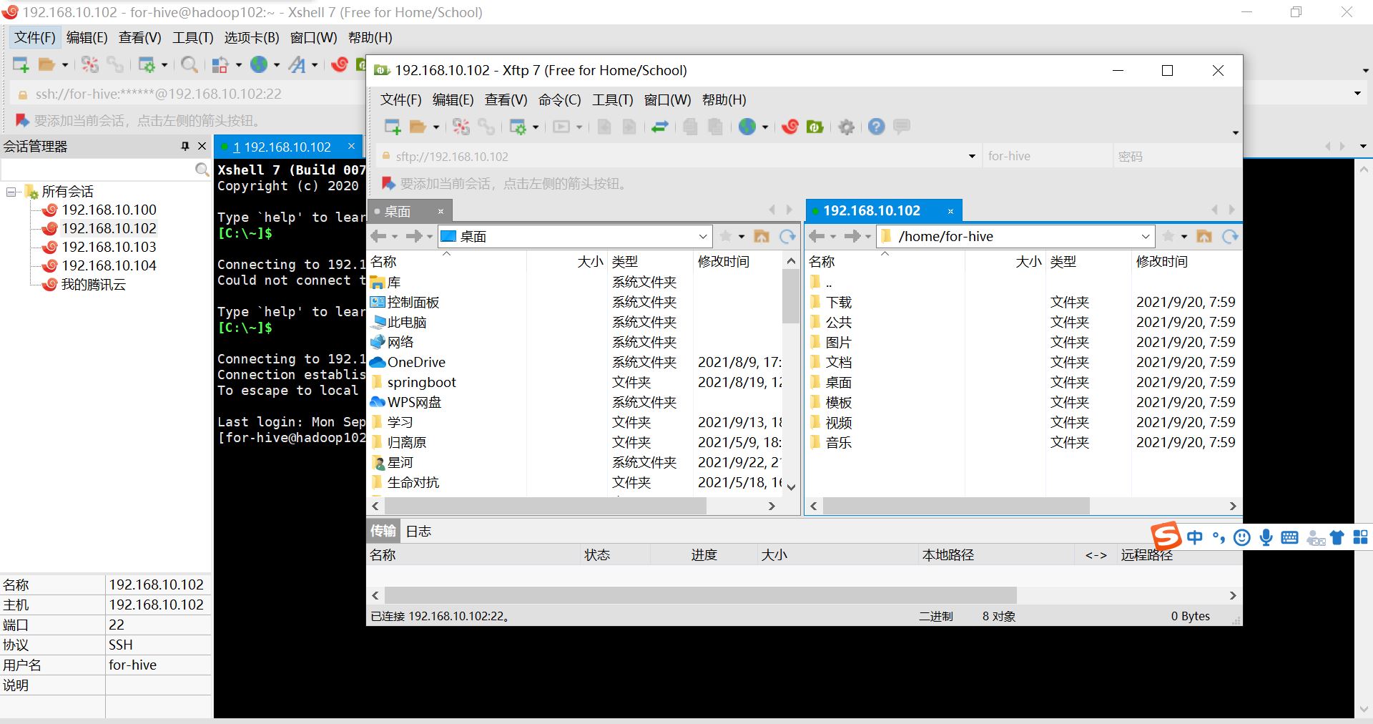Close the 会话管理器 panel
This screenshot has height=724, width=1373.
click(202, 146)
